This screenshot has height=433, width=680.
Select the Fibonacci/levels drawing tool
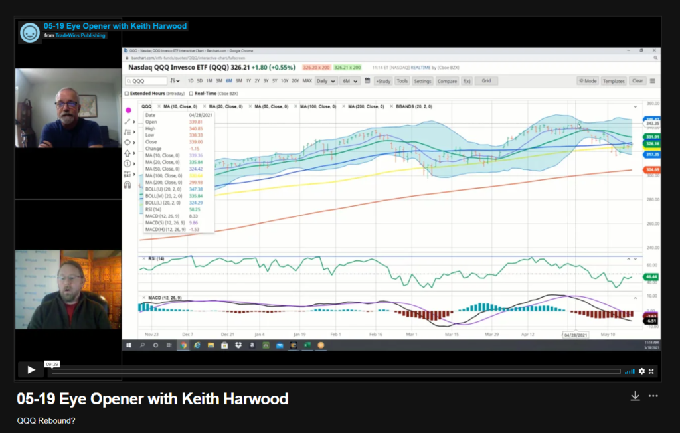pos(127,132)
